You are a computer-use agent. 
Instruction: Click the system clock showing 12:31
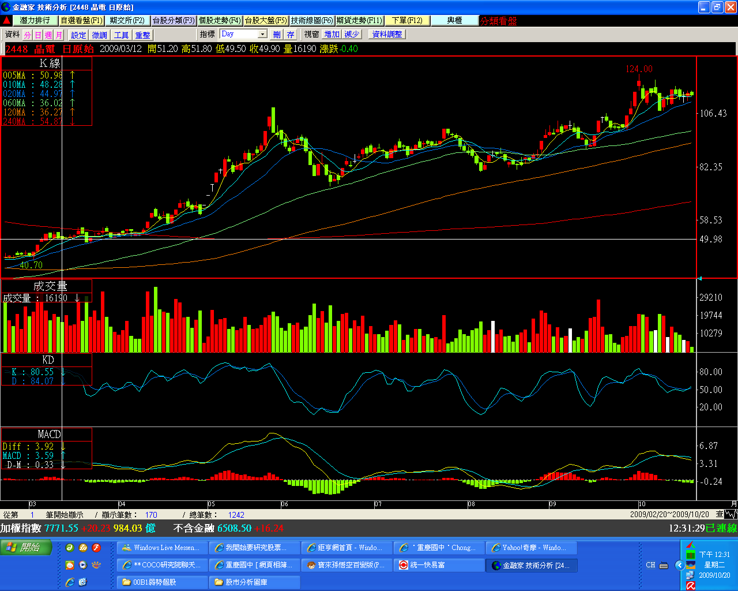(714, 555)
